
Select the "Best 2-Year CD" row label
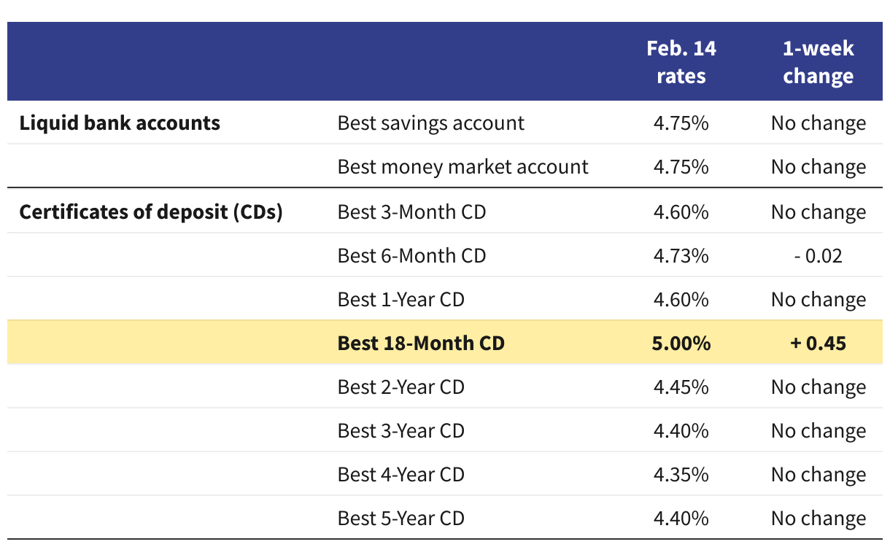click(x=400, y=387)
